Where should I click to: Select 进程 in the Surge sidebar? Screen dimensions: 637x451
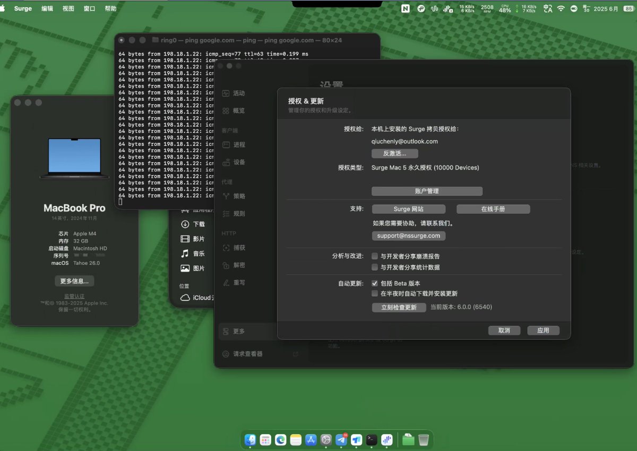tap(234, 144)
